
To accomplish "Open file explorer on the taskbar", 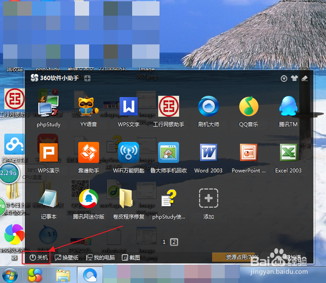I will pyautogui.click(x=63, y=276).
